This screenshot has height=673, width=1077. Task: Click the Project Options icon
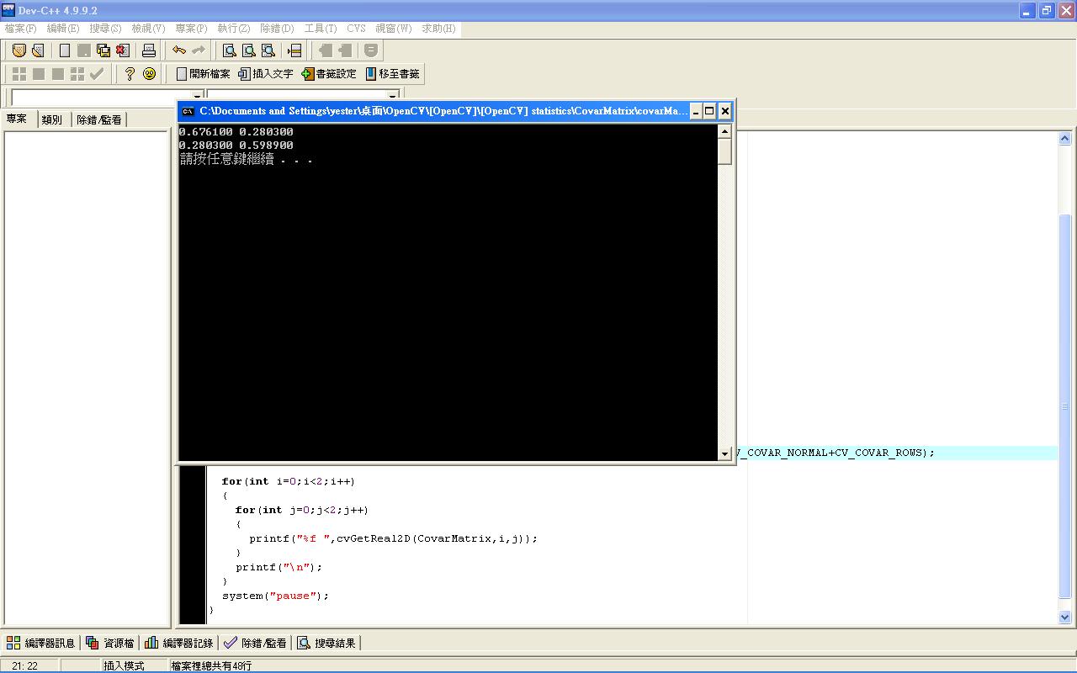(x=371, y=50)
